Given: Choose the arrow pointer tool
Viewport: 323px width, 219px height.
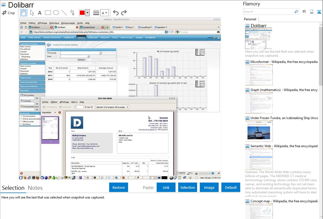Looking at the screenshot, I should tap(32, 13).
